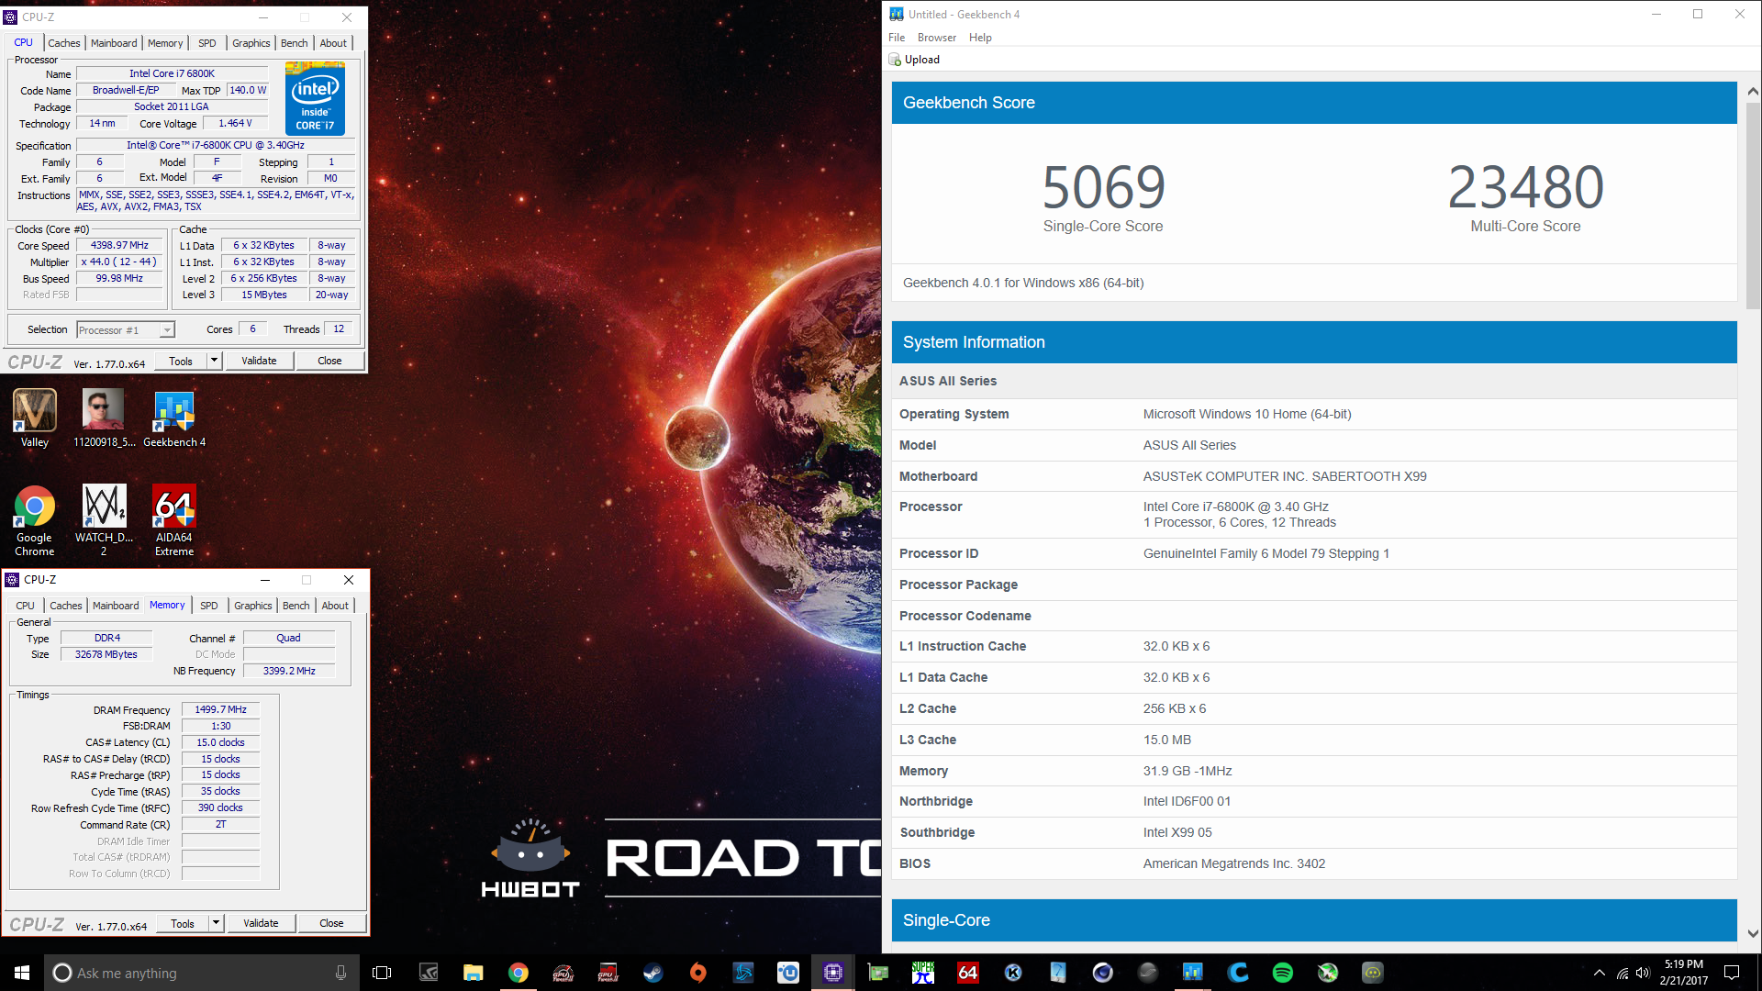Click Tools button in bottom CPU-Z window

183,923
